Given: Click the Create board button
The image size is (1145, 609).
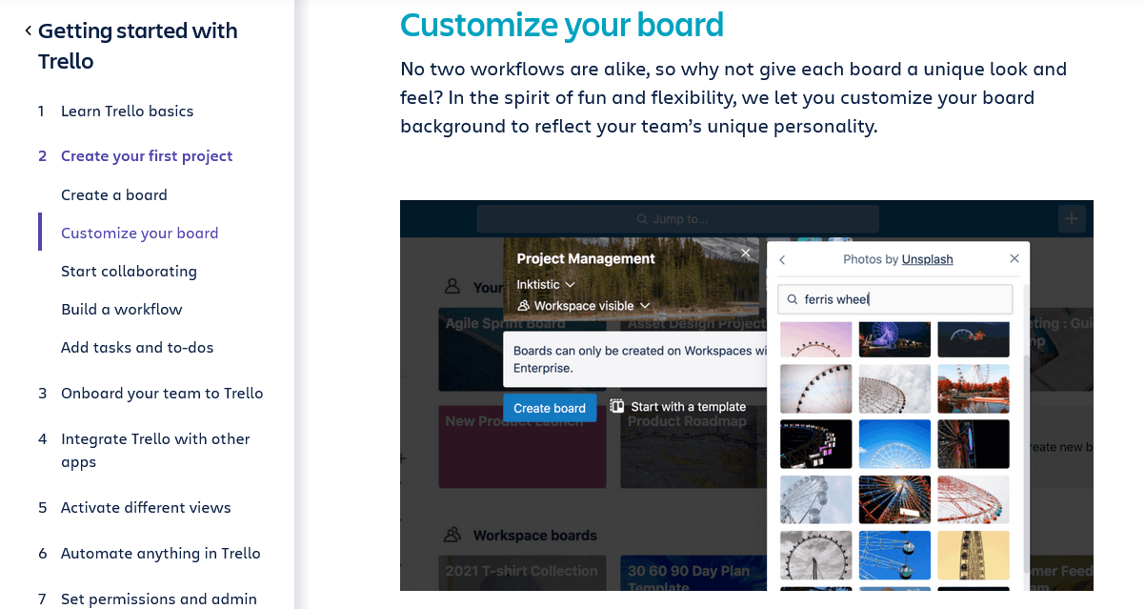Looking at the screenshot, I should (x=550, y=408).
